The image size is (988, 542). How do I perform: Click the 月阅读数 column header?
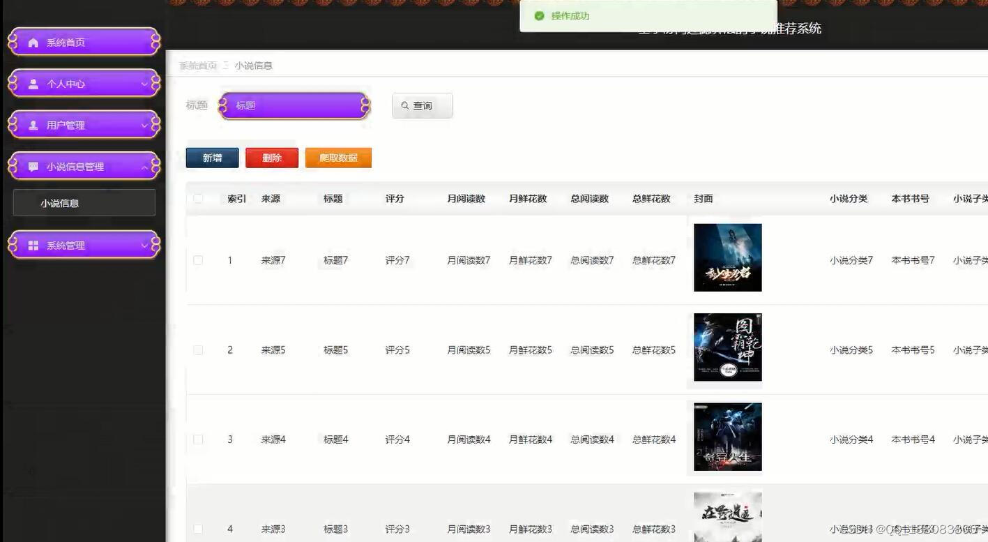click(466, 199)
